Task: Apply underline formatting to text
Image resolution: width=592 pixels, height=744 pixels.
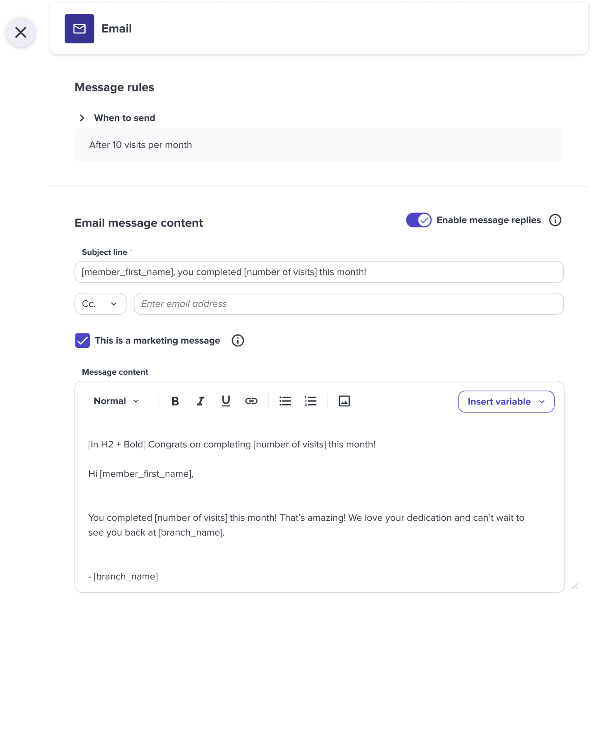Action: 226,401
